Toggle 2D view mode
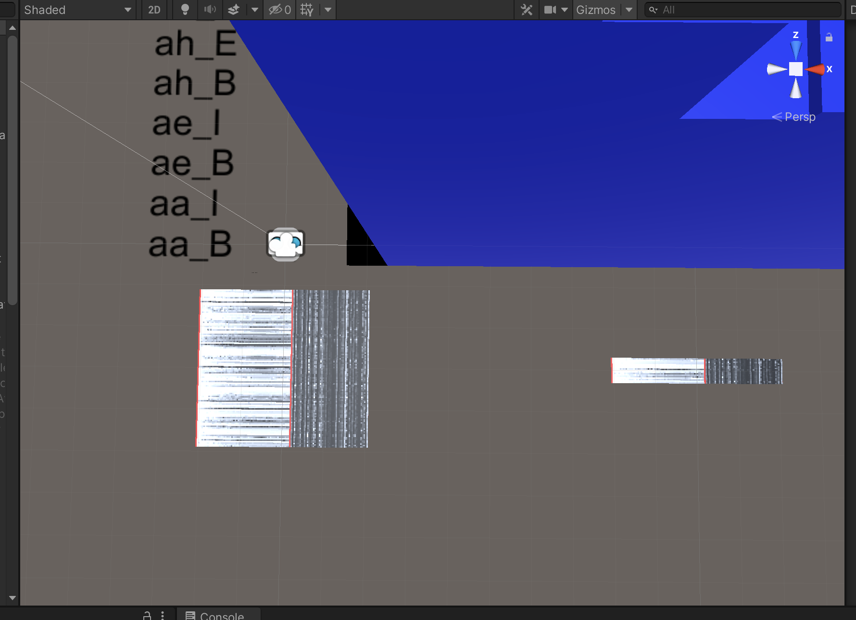This screenshot has width=856, height=620. tap(154, 10)
